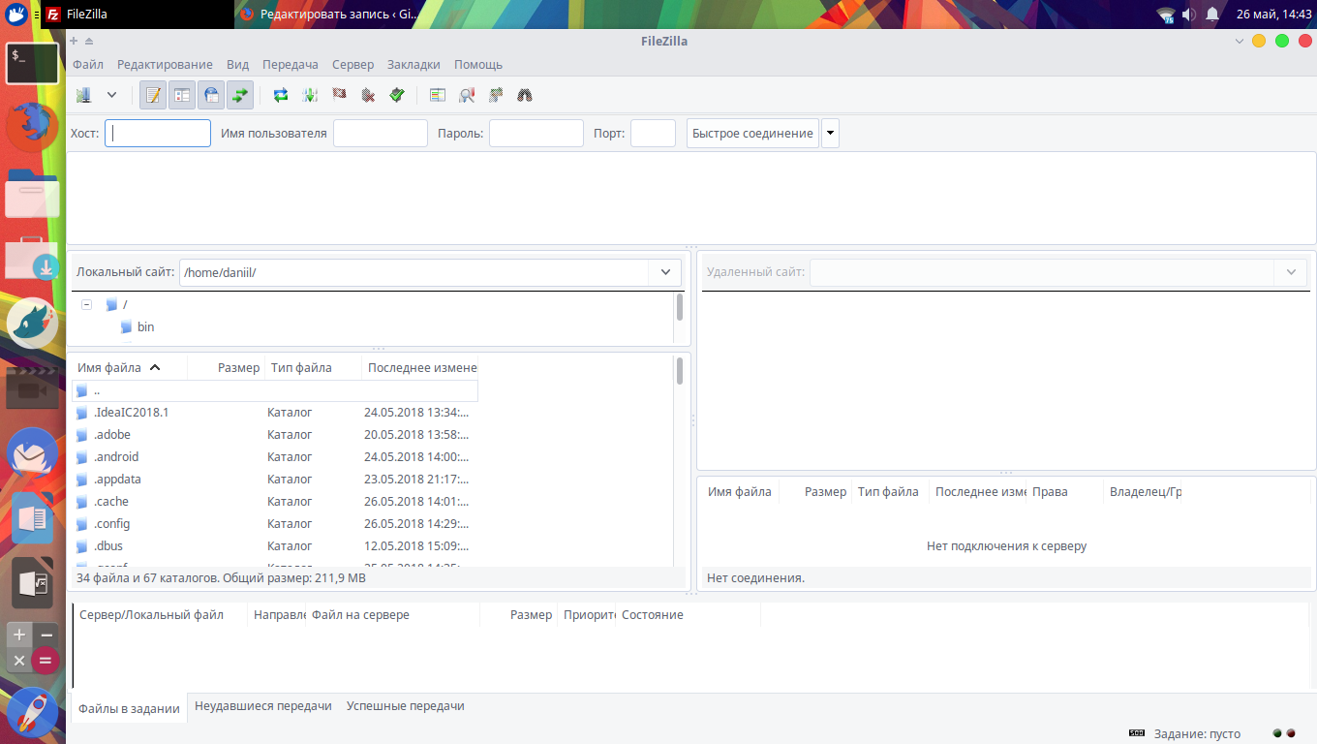Viewport: 1317px width, 744px height.
Task: Search for files with binoculars icon
Action: 525,95
